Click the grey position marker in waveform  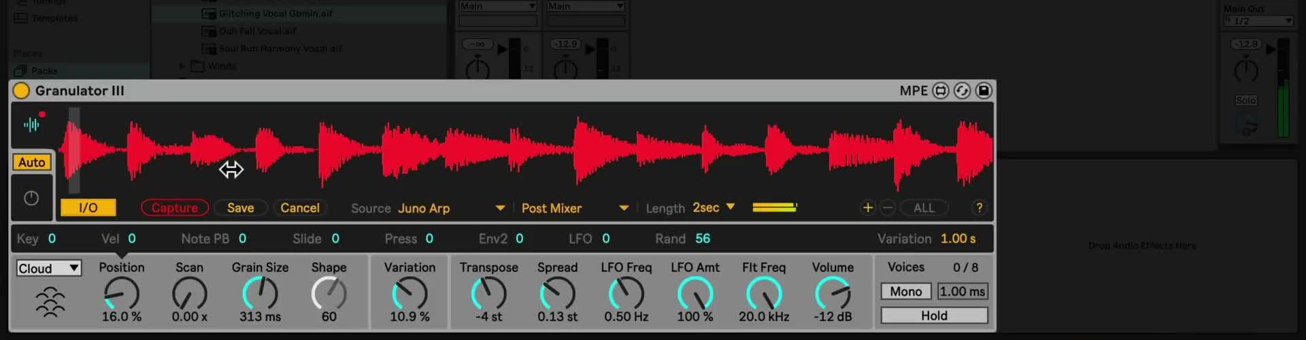[x=73, y=151]
